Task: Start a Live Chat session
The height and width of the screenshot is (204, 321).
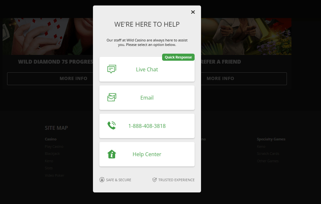Action: [x=147, y=69]
